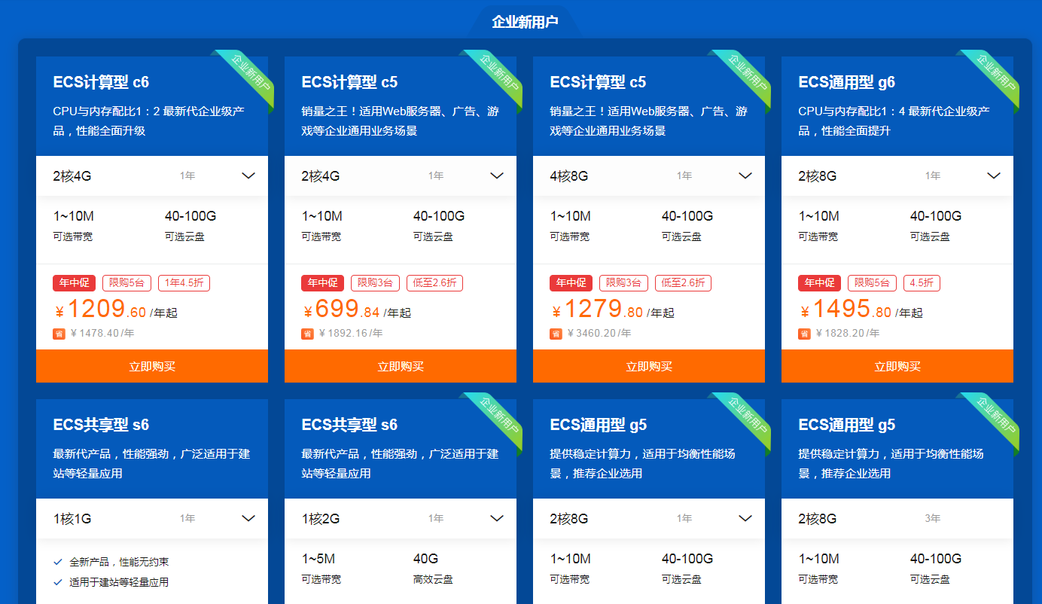This screenshot has width=1042, height=604.
Task: Expand the 2核8G 1年 dropdown in ECS通用型 g5
Action: (x=649, y=518)
